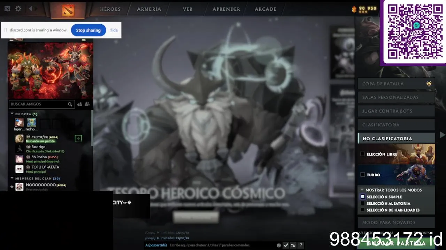Open the Armería tab
The image size is (446, 250).
pos(149,9)
